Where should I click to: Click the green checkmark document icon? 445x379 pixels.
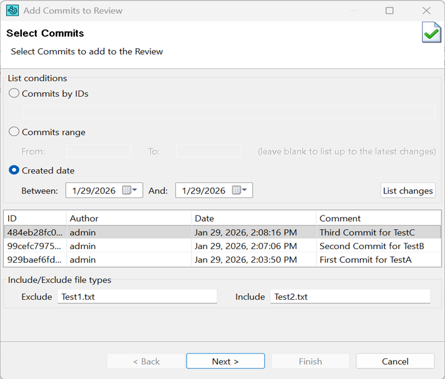431,32
